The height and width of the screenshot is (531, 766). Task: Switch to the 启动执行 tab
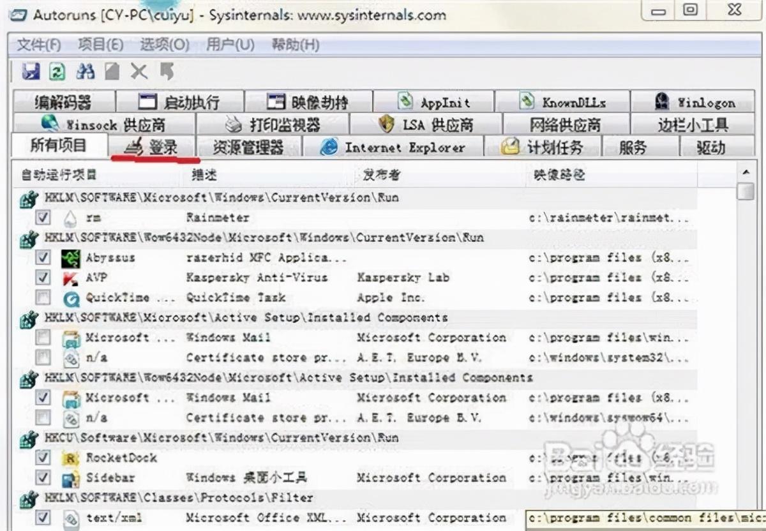(179, 102)
